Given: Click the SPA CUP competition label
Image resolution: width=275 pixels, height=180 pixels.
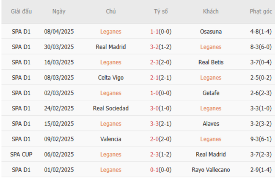Looking at the screenshot, I should [21, 154].
